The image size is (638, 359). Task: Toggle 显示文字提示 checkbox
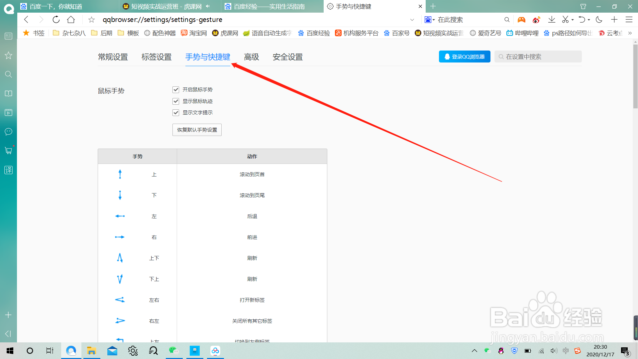176,113
